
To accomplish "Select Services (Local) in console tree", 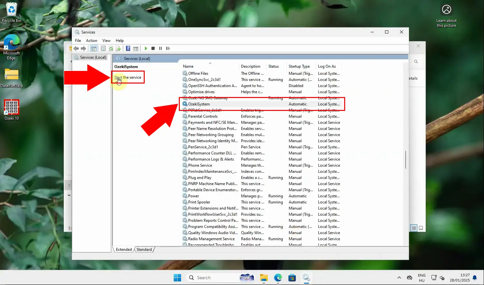I will (90, 57).
